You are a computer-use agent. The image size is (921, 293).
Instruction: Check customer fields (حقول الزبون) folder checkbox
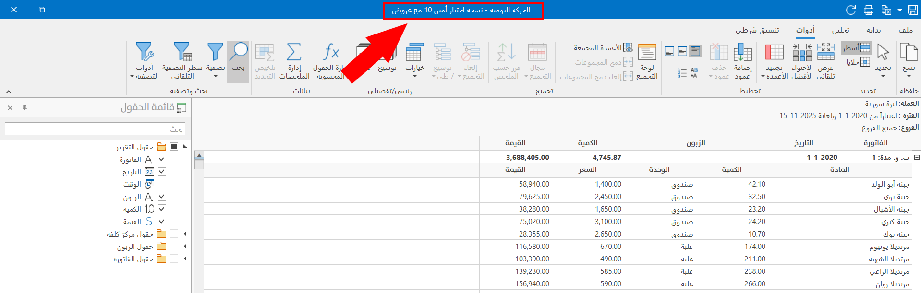click(x=174, y=246)
